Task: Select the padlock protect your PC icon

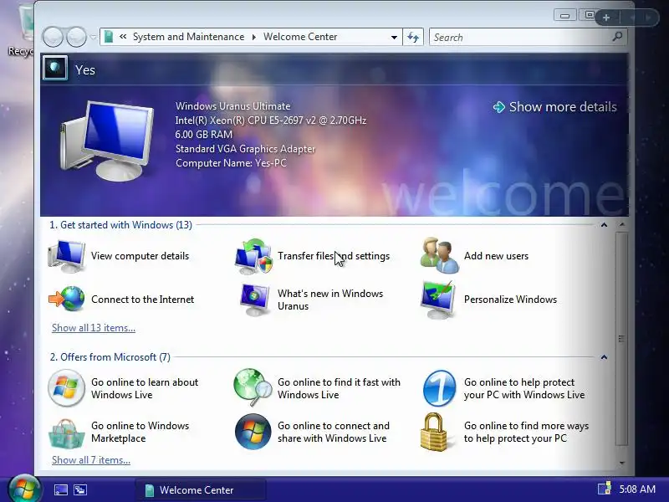Action: (x=433, y=432)
